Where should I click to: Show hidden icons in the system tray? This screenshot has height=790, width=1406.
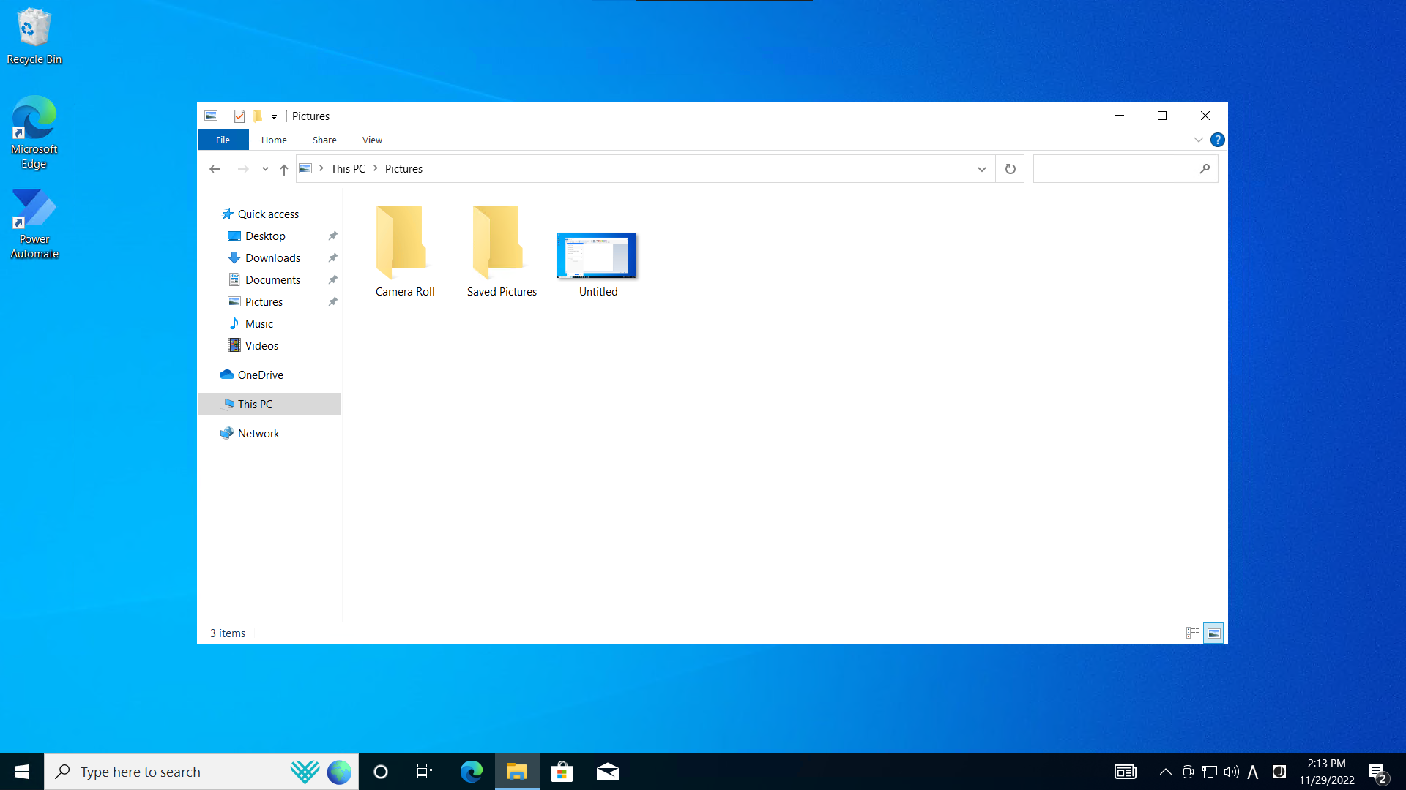[1166, 771]
